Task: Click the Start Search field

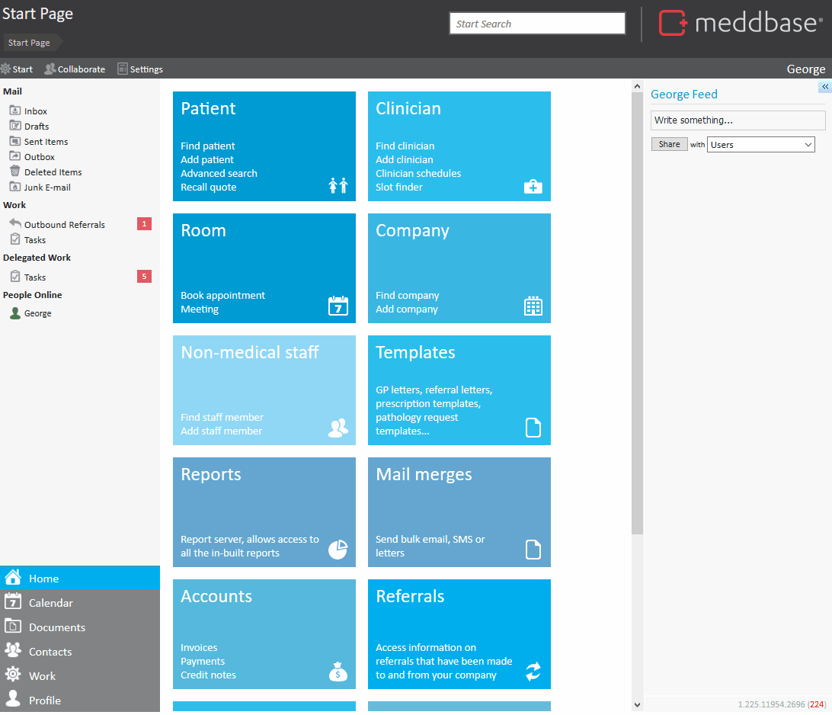Action: [536, 24]
